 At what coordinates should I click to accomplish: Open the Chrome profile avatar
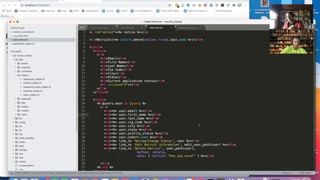[239, 5]
